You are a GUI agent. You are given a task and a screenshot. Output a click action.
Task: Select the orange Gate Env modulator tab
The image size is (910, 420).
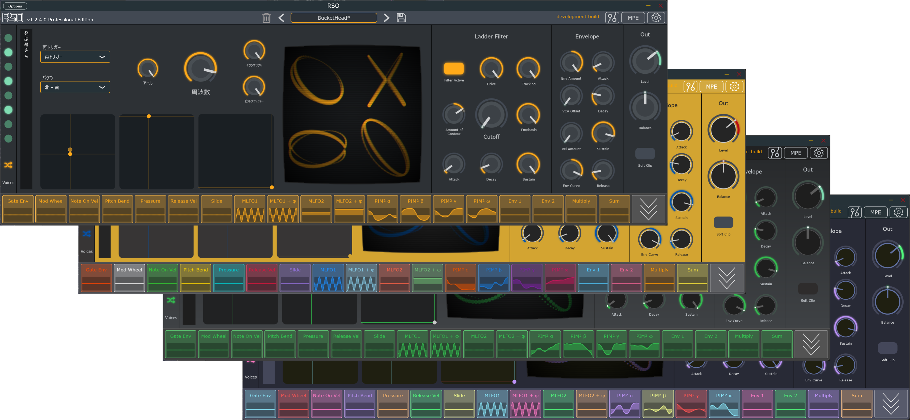pos(18,208)
